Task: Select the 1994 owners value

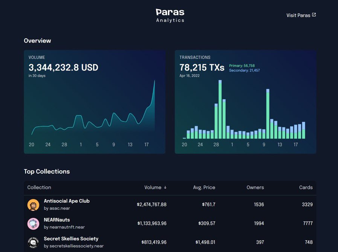Action: coord(259,223)
